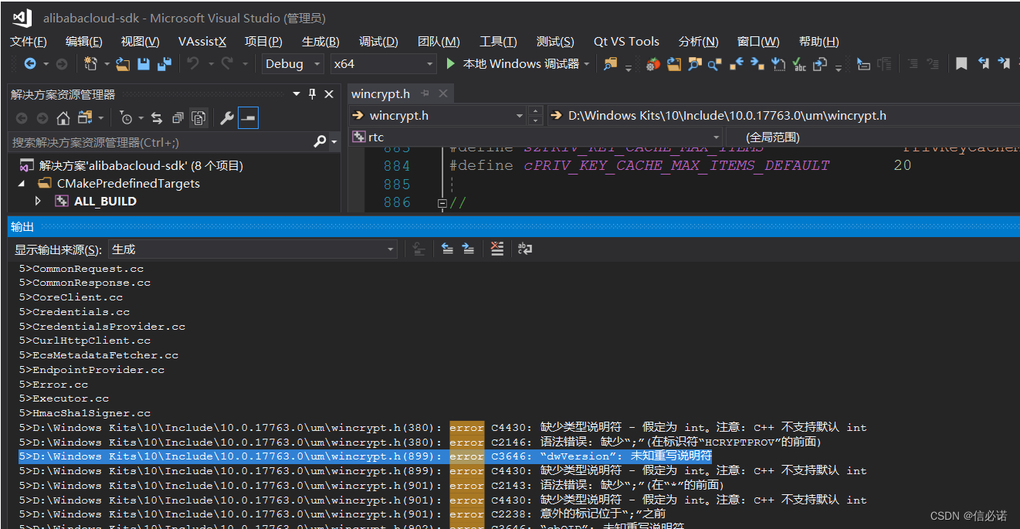This screenshot has height=529, width=1020.
Task: Open the 生成(B) menu
Action: tap(320, 42)
